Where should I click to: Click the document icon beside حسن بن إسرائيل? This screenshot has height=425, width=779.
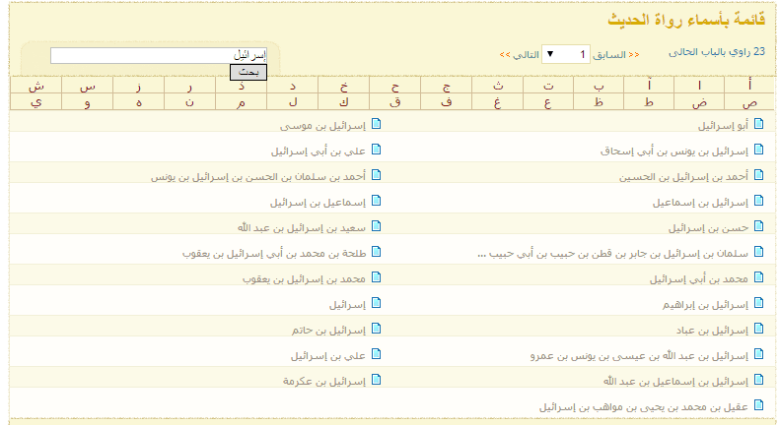[757, 227]
